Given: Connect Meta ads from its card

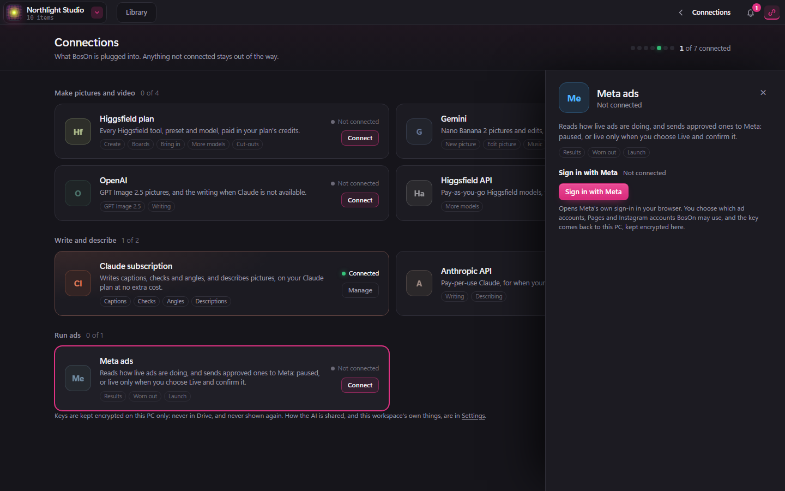Looking at the screenshot, I should pyautogui.click(x=360, y=385).
